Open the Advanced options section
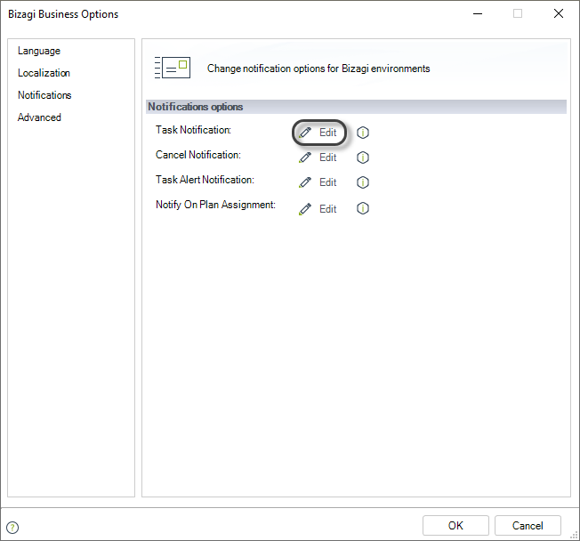The height and width of the screenshot is (541, 580). 39,117
